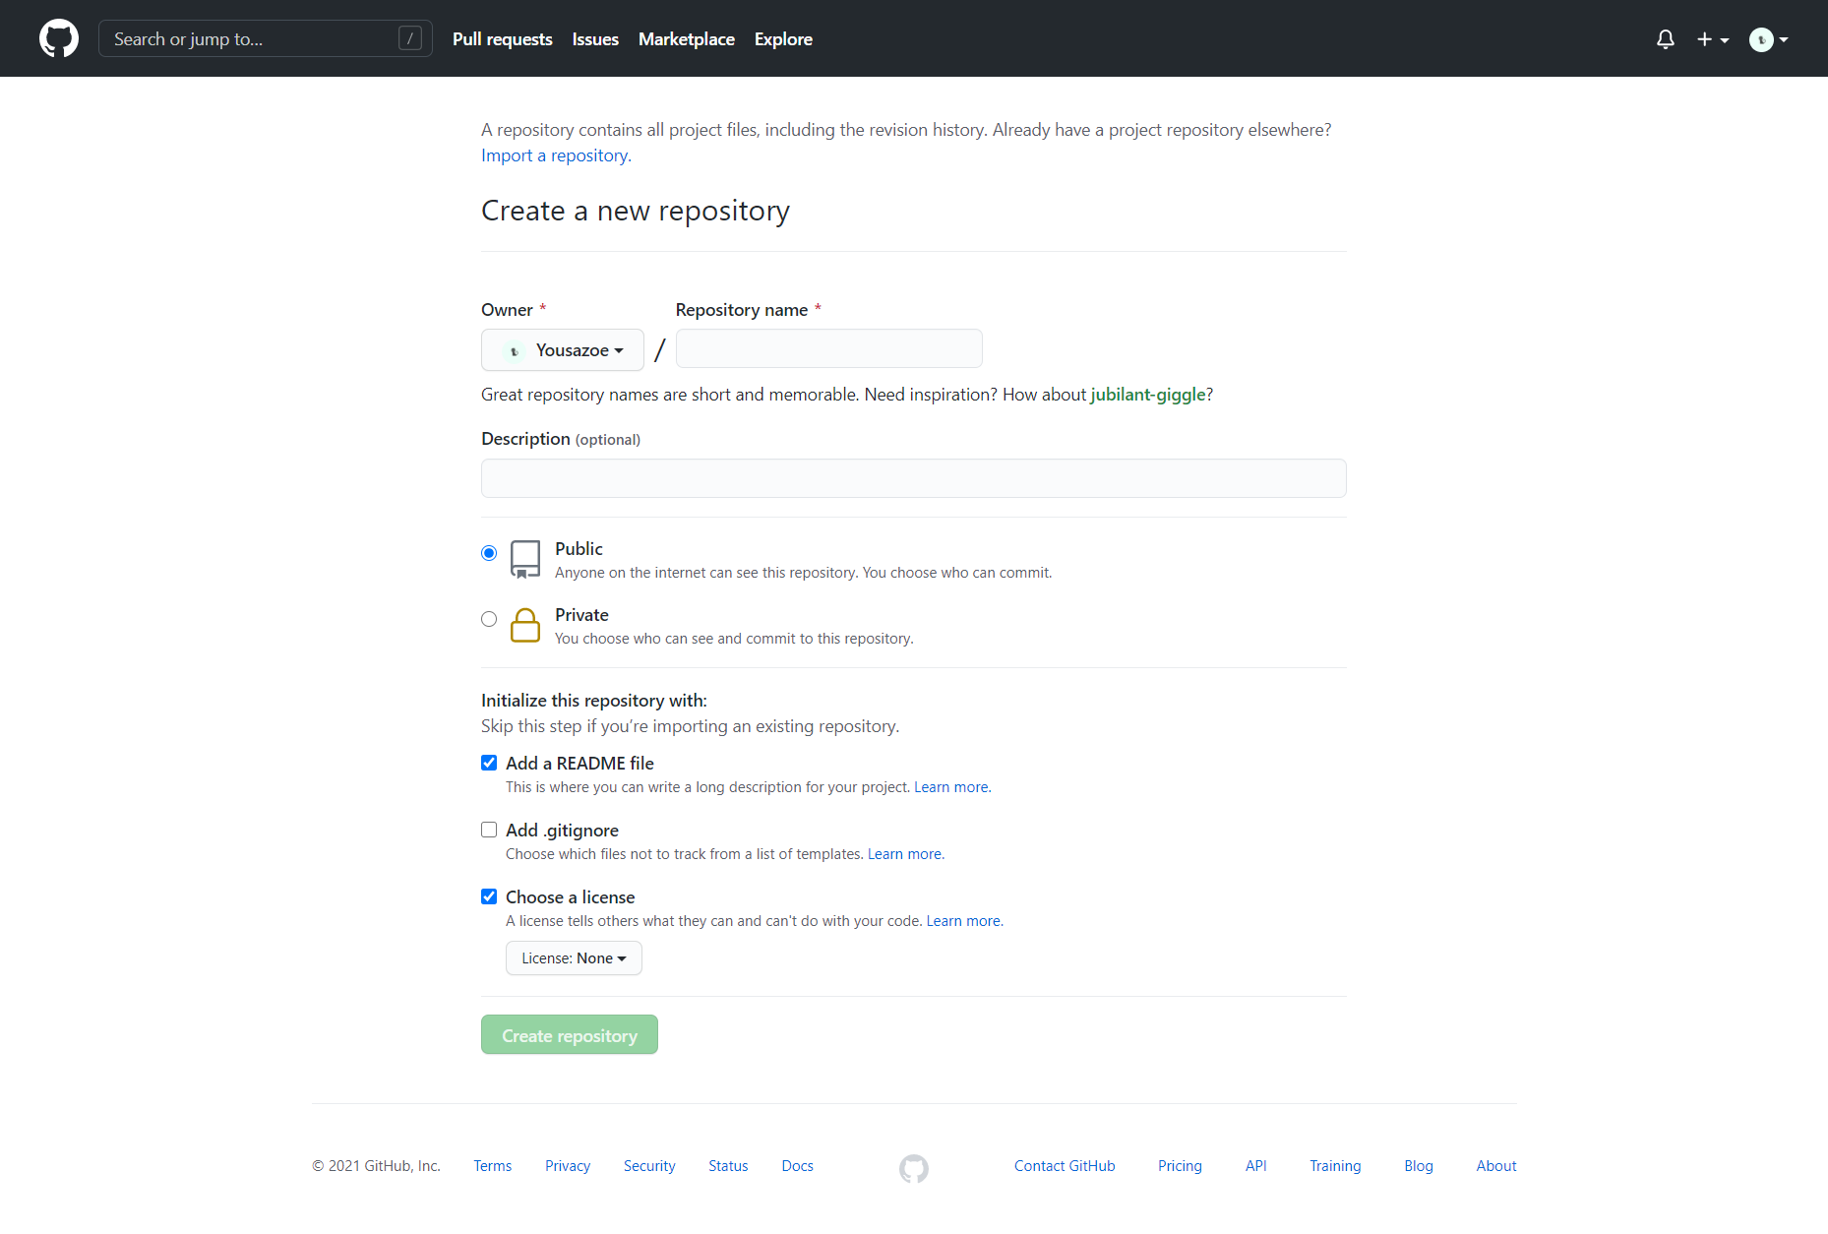Select the Public visibility radio button
The width and height of the screenshot is (1828, 1234).
489,553
